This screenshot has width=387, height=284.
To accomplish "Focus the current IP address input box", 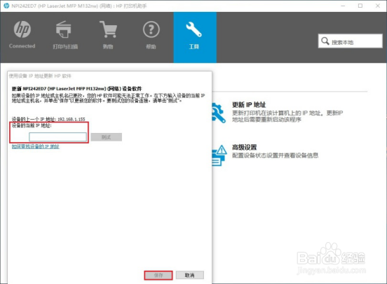I will click(57, 137).
